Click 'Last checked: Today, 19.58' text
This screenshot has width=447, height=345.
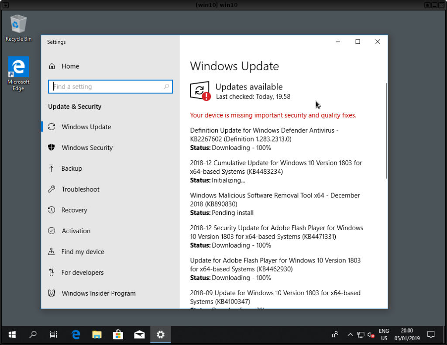(253, 97)
